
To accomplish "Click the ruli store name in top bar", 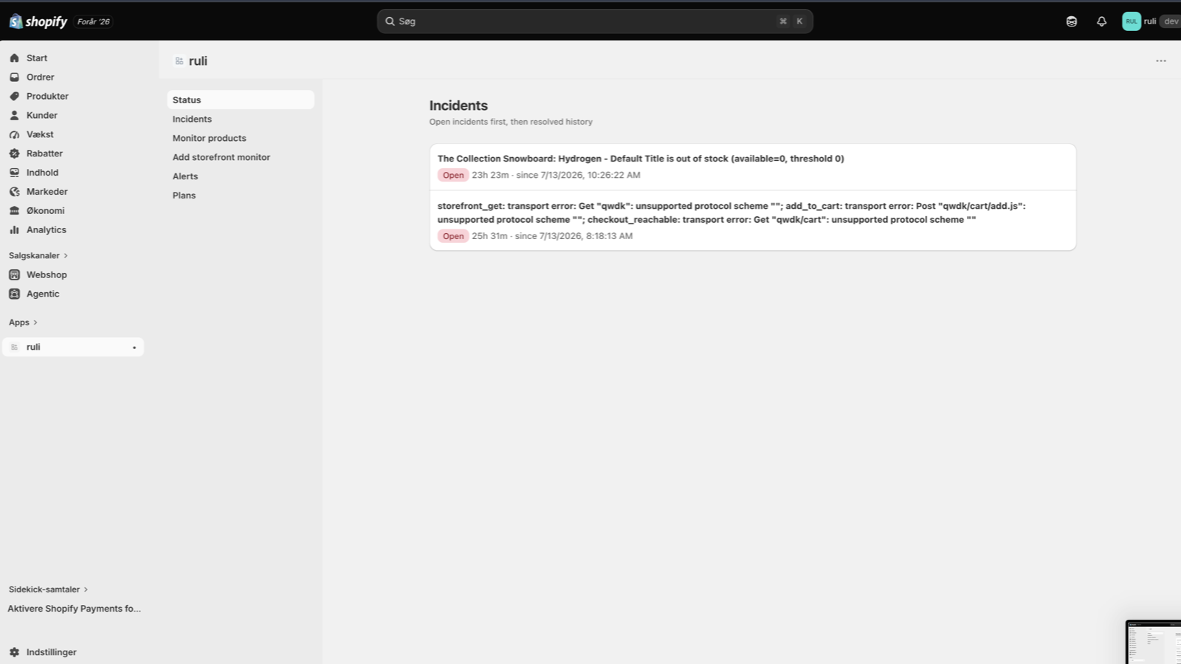I will pyautogui.click(x=1150, y=21).
